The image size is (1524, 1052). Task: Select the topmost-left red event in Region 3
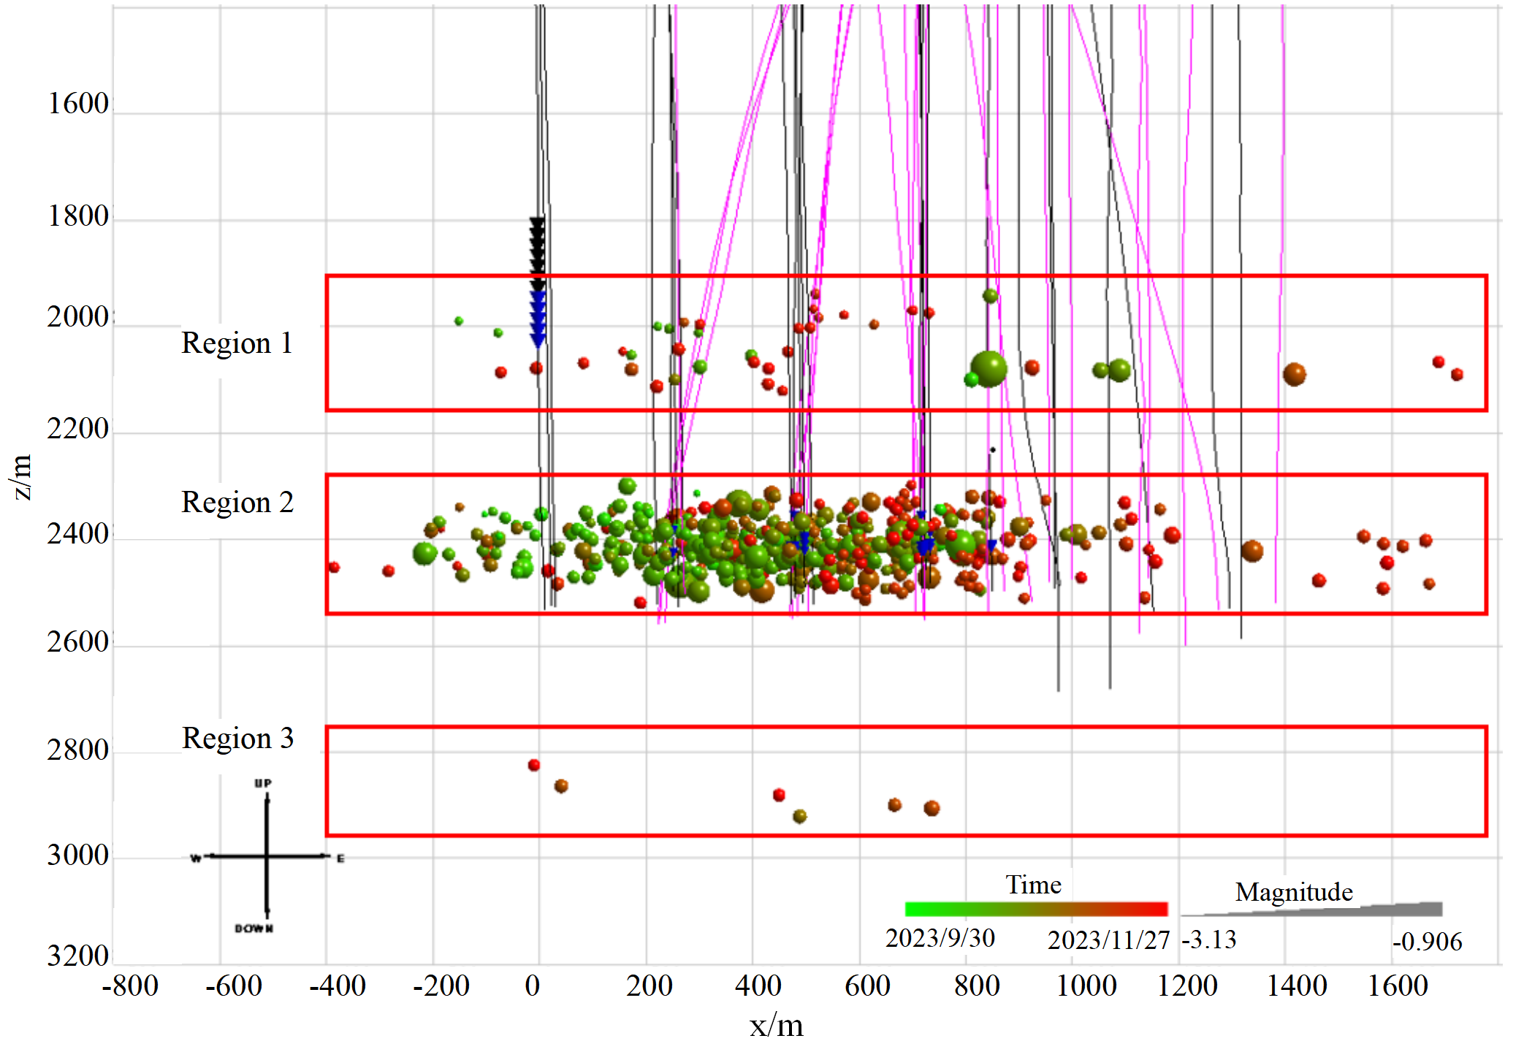[534, 765]
